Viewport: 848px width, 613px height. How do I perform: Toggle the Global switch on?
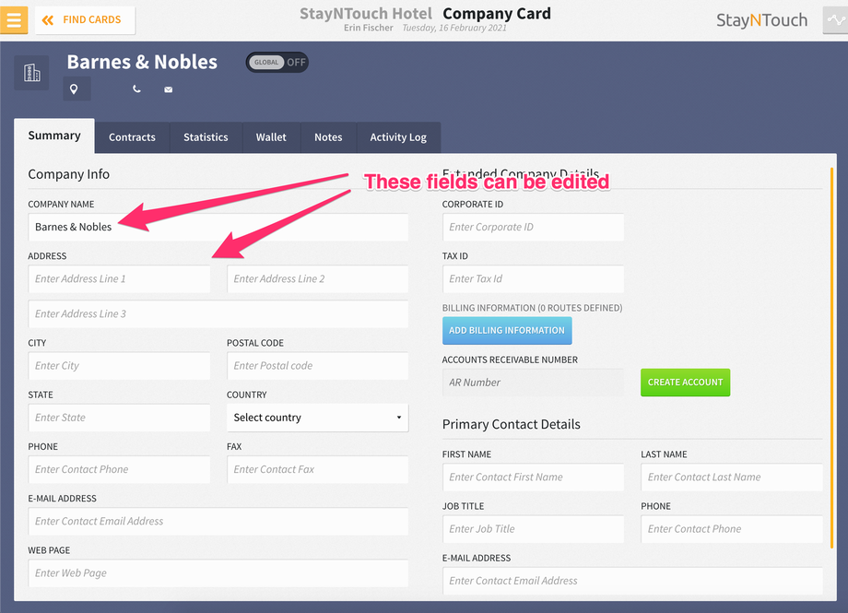[x=277, y=62]
